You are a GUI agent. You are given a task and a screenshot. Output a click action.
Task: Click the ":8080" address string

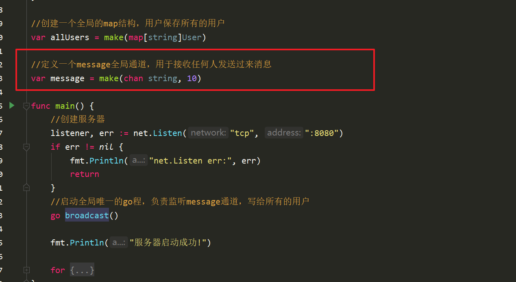tap(322, 133)
